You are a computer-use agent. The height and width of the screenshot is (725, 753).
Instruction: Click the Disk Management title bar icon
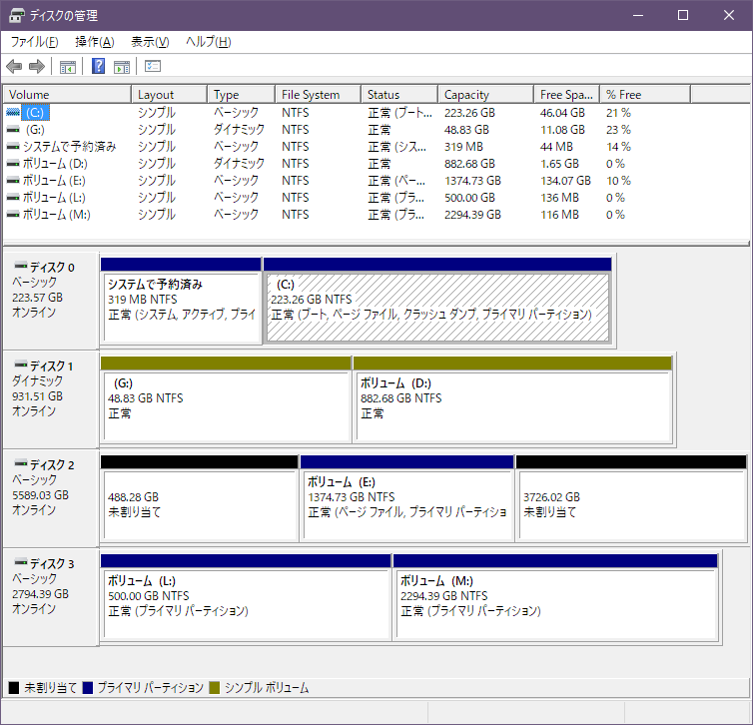tap(16, 15)
